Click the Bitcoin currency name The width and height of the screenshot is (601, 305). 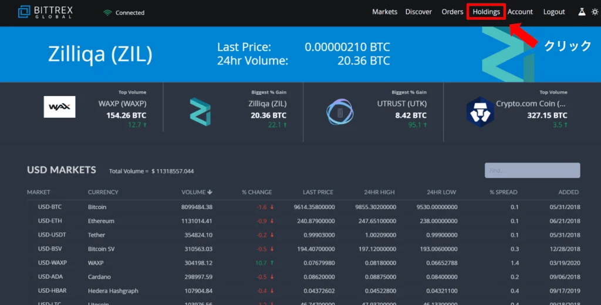click(x=97, y=207)
